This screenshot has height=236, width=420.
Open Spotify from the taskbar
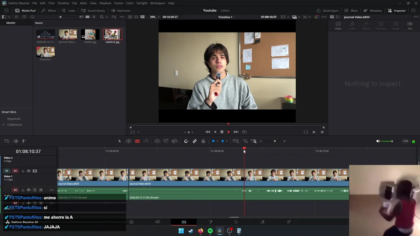point(210,231)
